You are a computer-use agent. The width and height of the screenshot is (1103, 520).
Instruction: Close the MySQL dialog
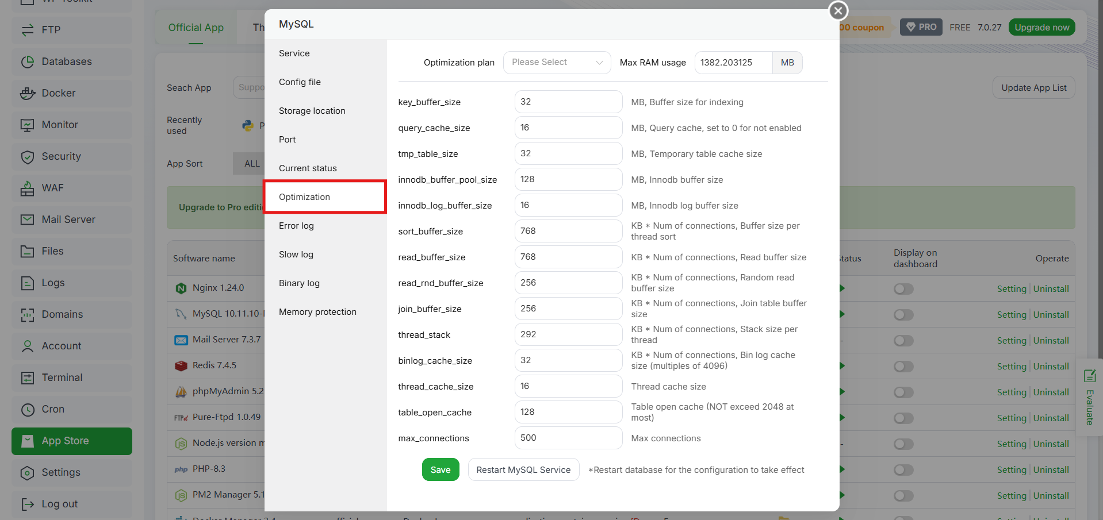tap(838, 10)
